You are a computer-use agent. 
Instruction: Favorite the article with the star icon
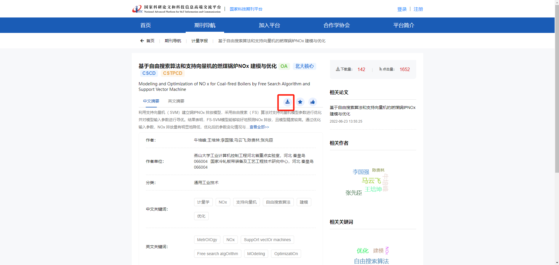300,102
